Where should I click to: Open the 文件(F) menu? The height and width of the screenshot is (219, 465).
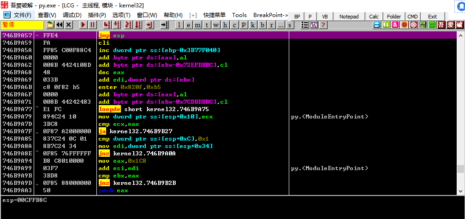tap(23, 15)
